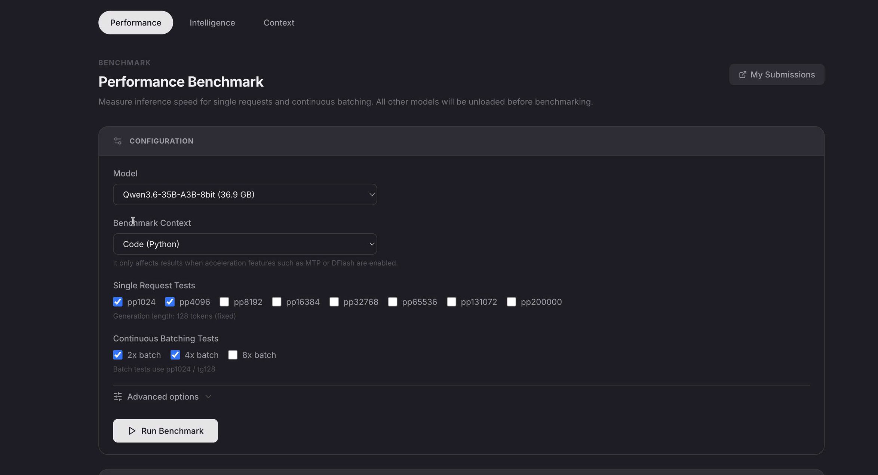Click the "Batch tests use pp1024 / tg128" note
This screenshot has height=475, width=878.
tap(164, 369)
